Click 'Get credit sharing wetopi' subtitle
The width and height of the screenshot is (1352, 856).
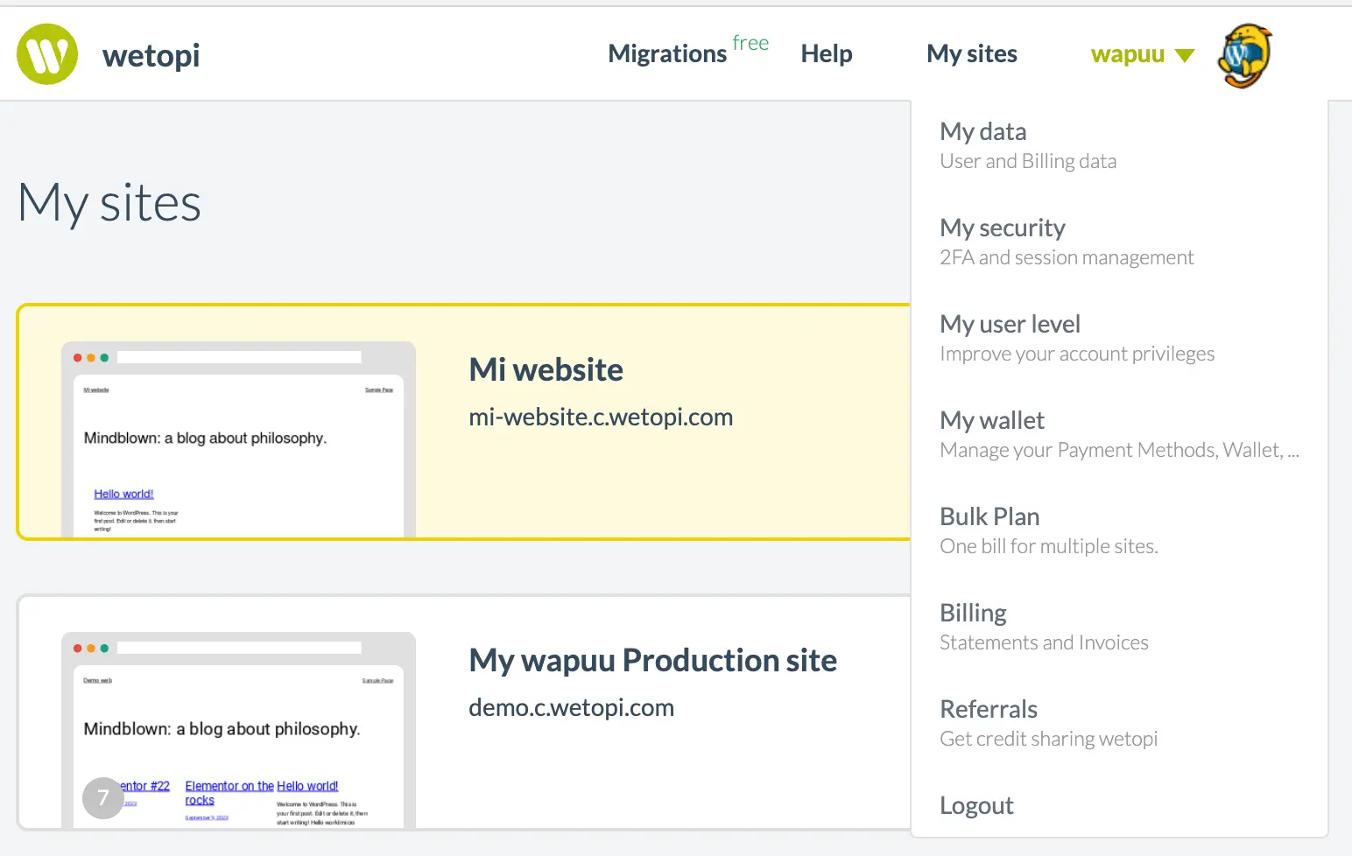pos(1048,739)
